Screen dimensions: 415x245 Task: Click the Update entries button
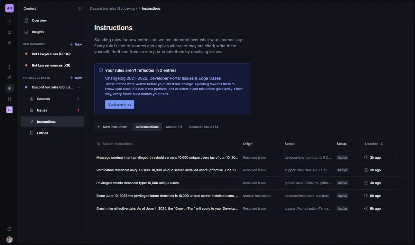click(120, 104)
